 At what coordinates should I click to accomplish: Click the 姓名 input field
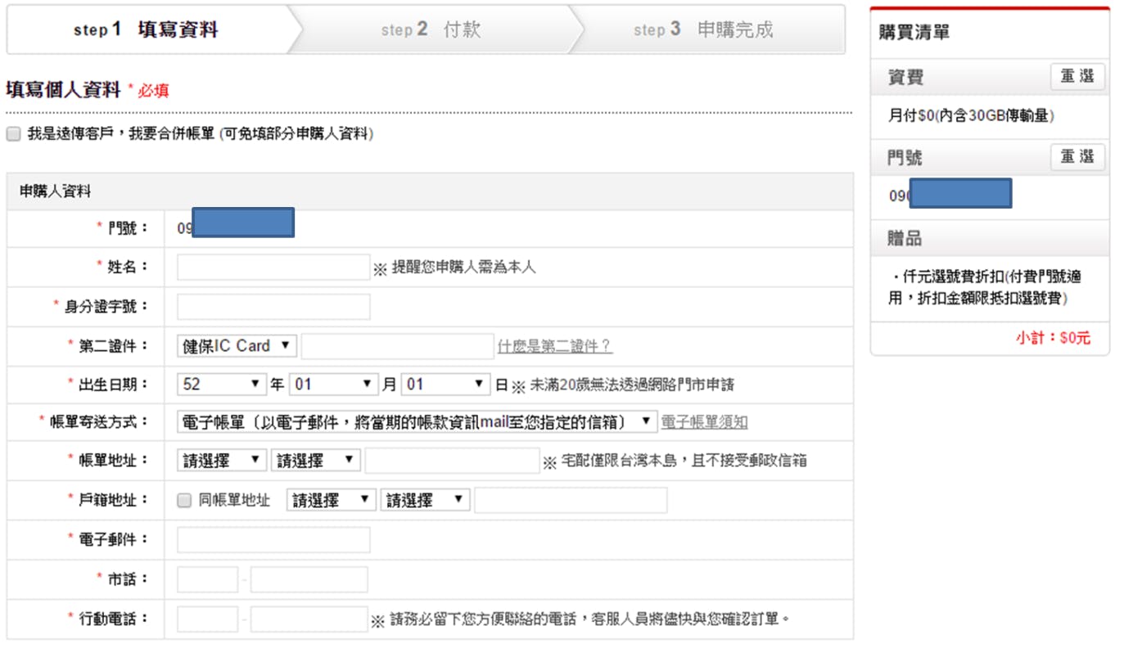(273, 268)
